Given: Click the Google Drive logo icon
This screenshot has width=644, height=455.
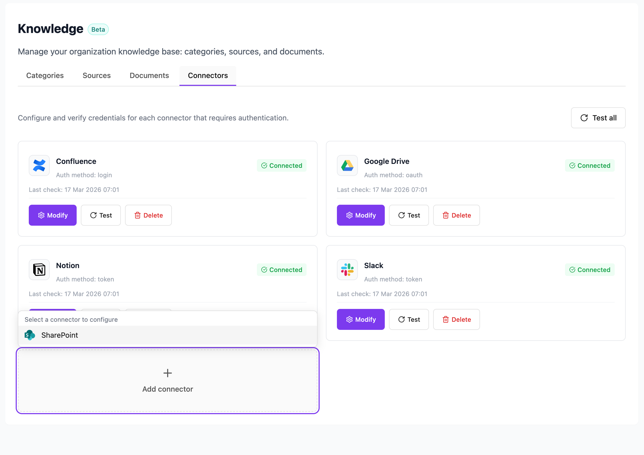Looking at the screenshot, I should click(347, 166).
